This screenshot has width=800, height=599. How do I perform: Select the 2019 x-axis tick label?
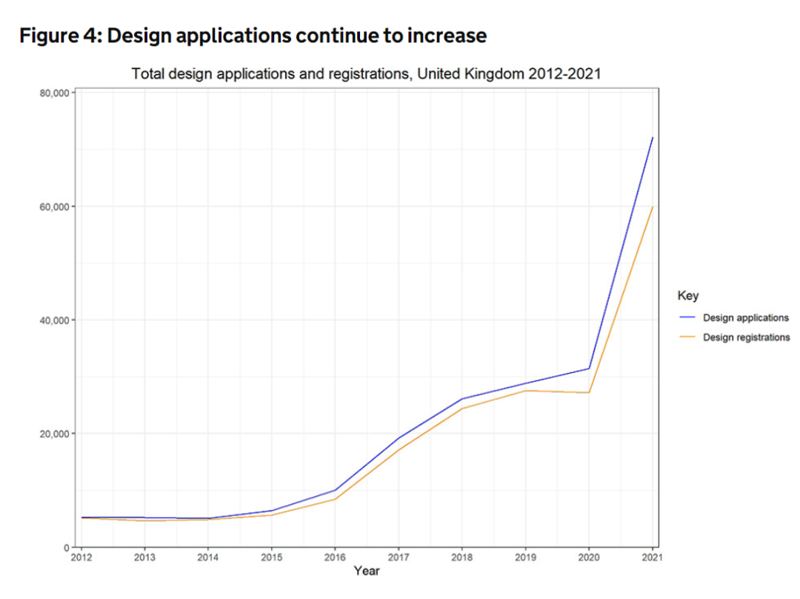coord(525,557)
